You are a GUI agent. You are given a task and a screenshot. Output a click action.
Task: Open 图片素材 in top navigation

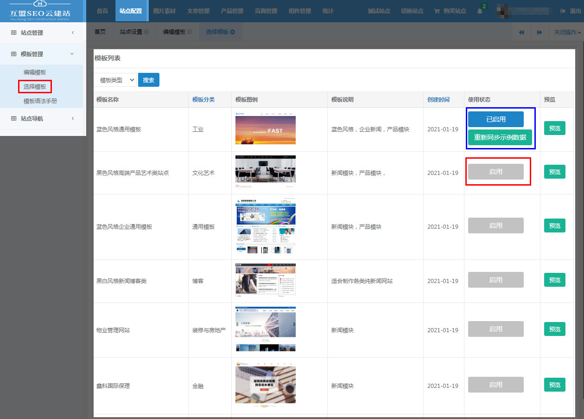[x=165, y=11]
